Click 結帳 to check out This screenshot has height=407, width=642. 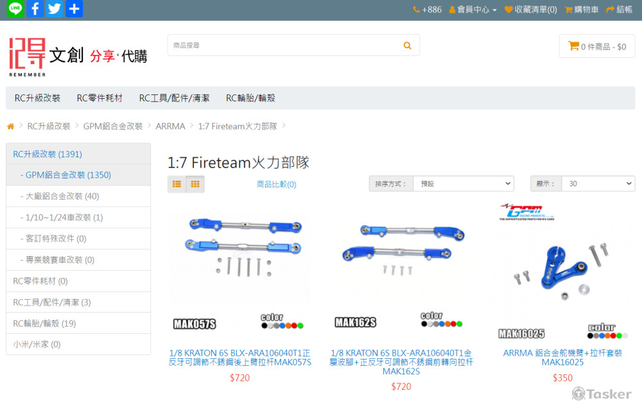pos(620,9)
